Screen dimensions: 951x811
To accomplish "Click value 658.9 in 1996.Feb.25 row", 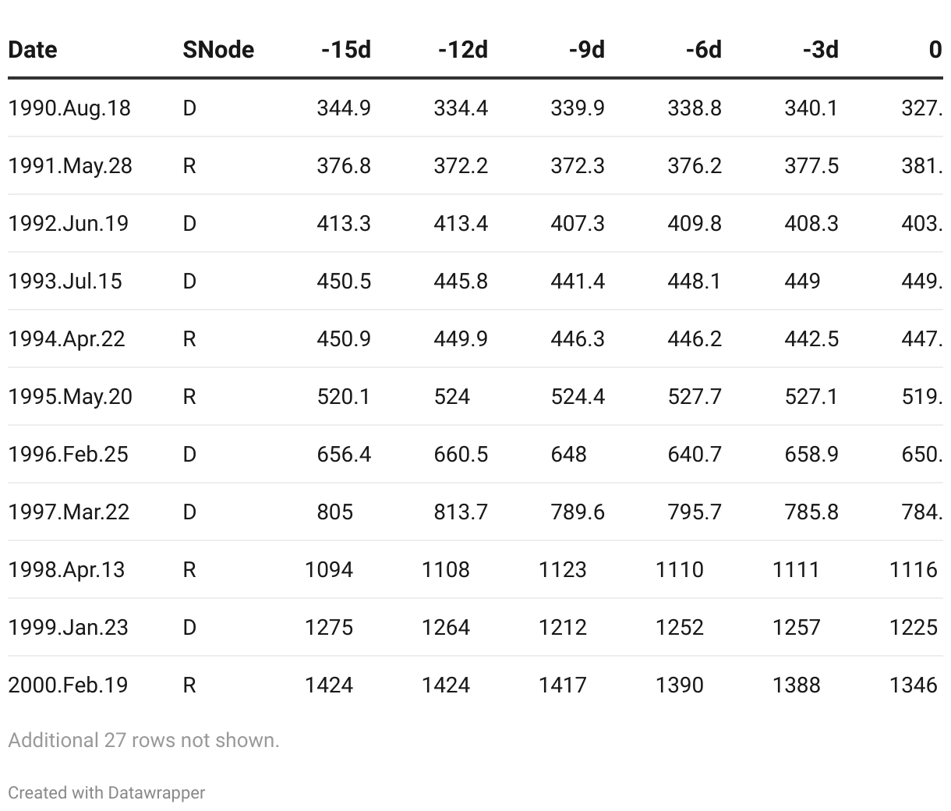I will coord(811,454).
